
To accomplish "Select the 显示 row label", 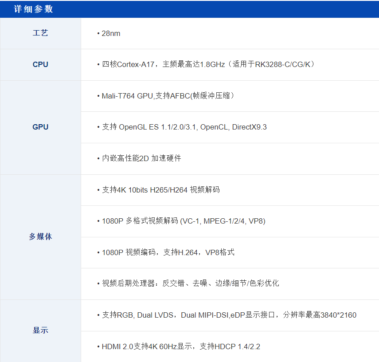I will tap(40, 331).
